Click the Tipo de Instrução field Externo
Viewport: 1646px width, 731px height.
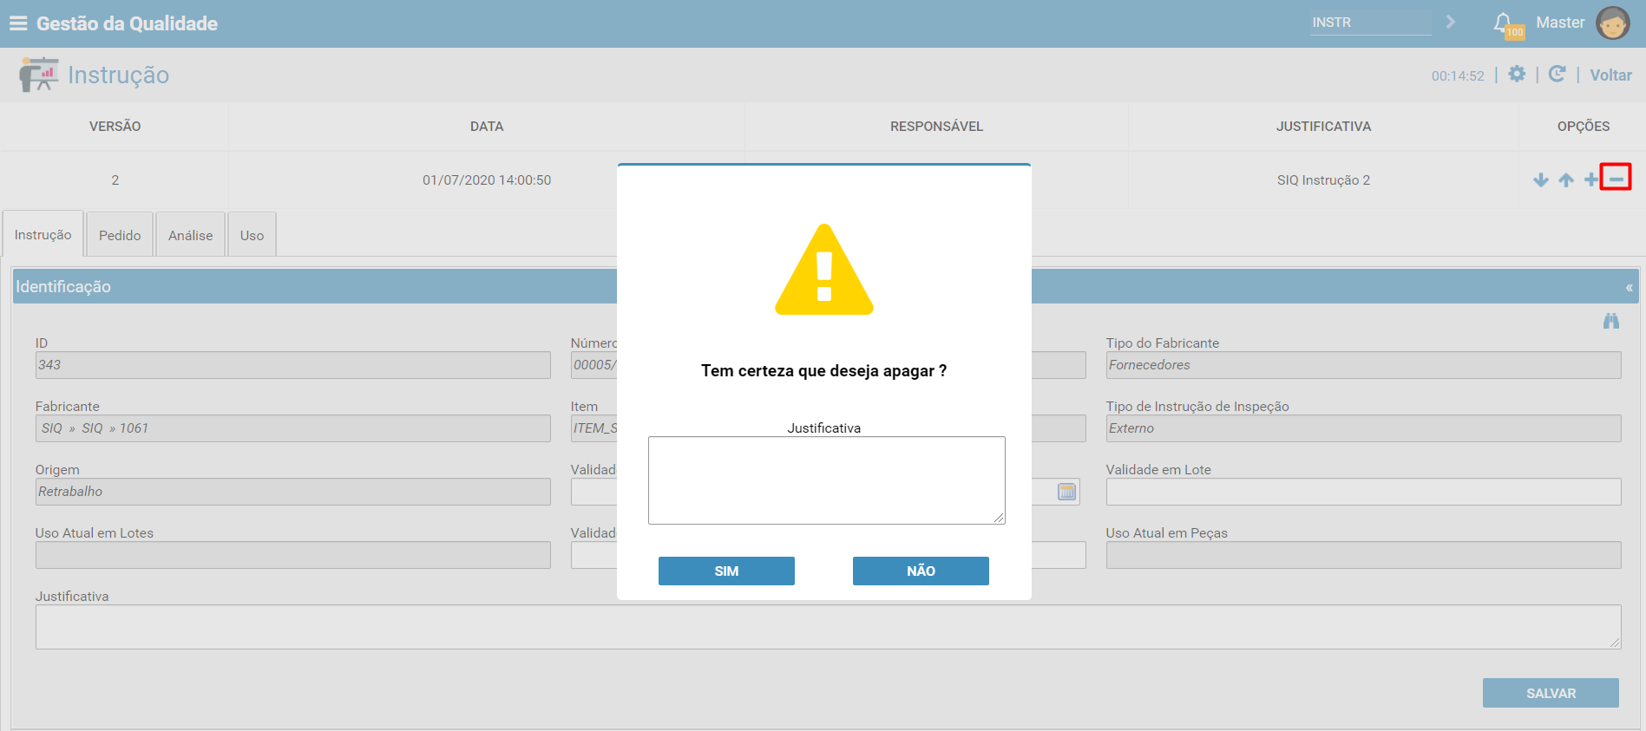1364,428
